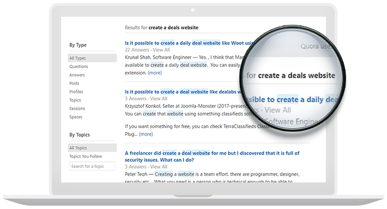Click the Search for a topic field
This screenshot has height=209, width=387.
[92, 166]
